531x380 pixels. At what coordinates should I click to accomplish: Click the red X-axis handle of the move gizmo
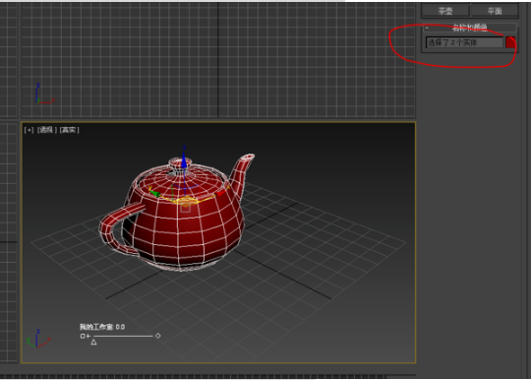[221, 193]
